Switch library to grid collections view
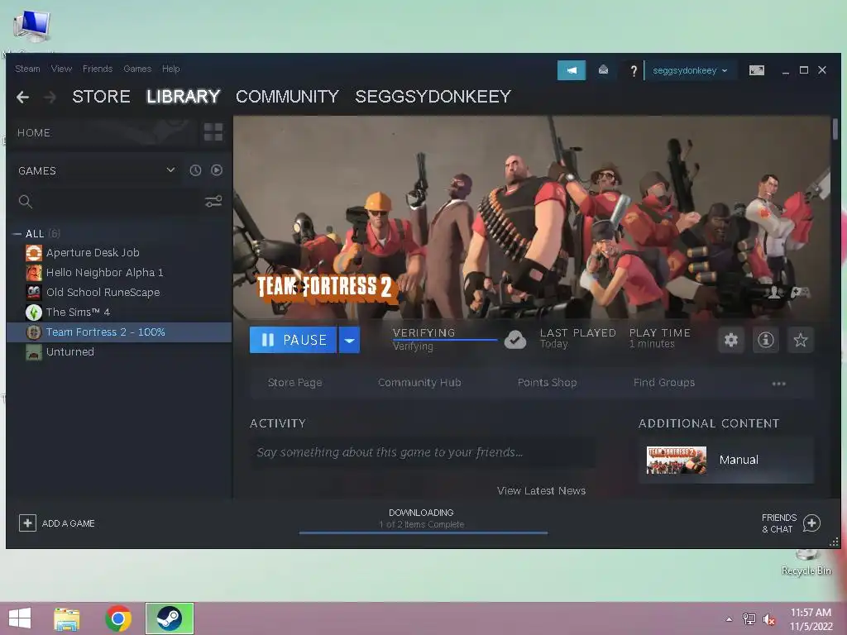Screen dimensions: 847x635 [x=213, y=131]
